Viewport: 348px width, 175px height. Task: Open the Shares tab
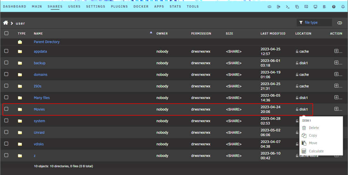(x=55, y=7)
